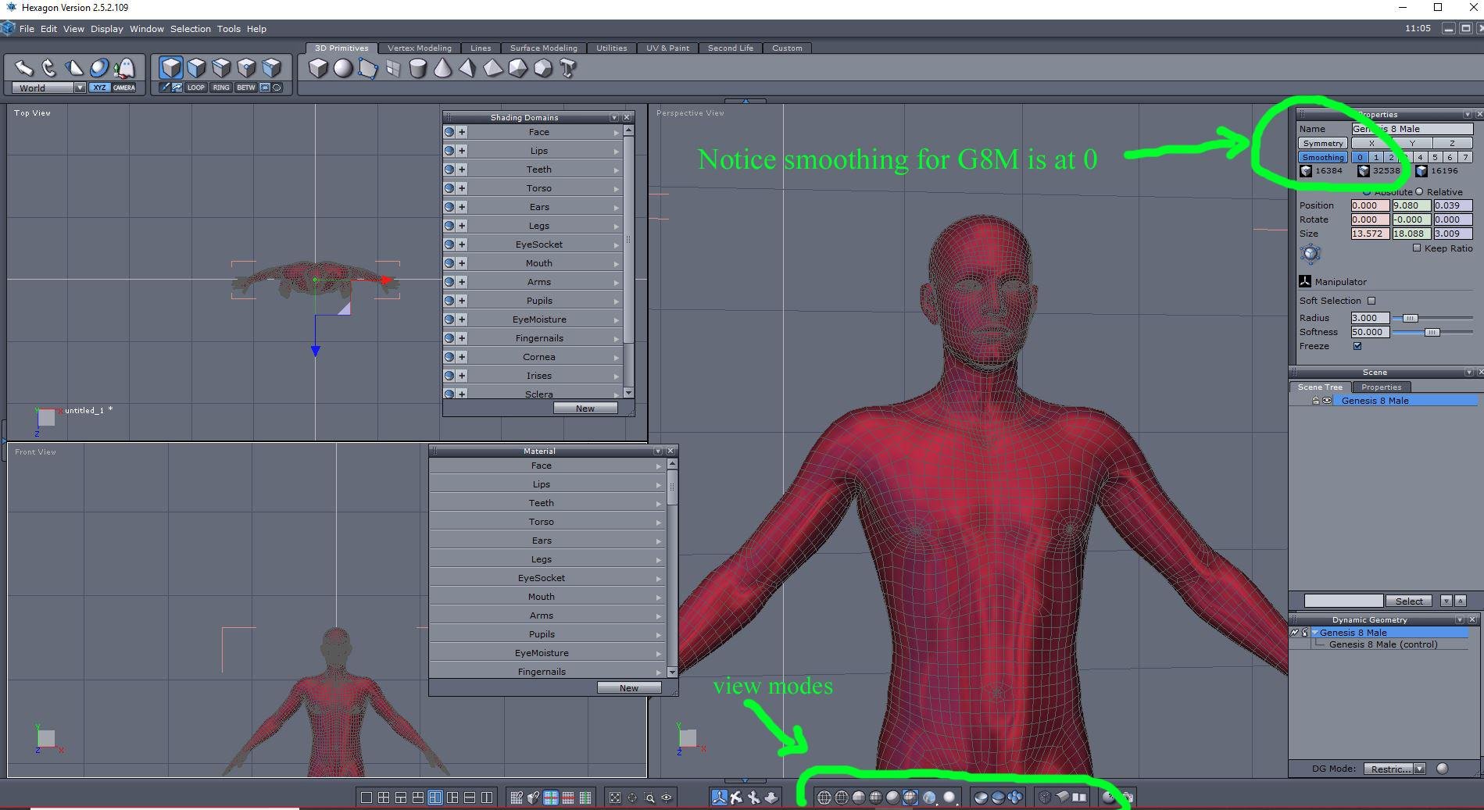Switch to Surface Modeling tab
The image size is (1484, 810).
pyautogui.click(x=544, y=48)
